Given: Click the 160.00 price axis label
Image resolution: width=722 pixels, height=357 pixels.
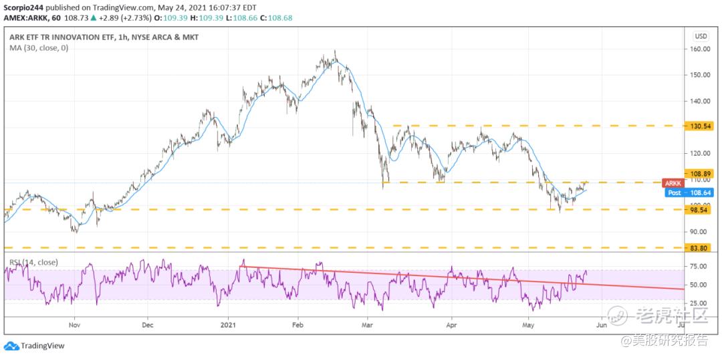Looking at the screenshot, I should click(699, 49).
